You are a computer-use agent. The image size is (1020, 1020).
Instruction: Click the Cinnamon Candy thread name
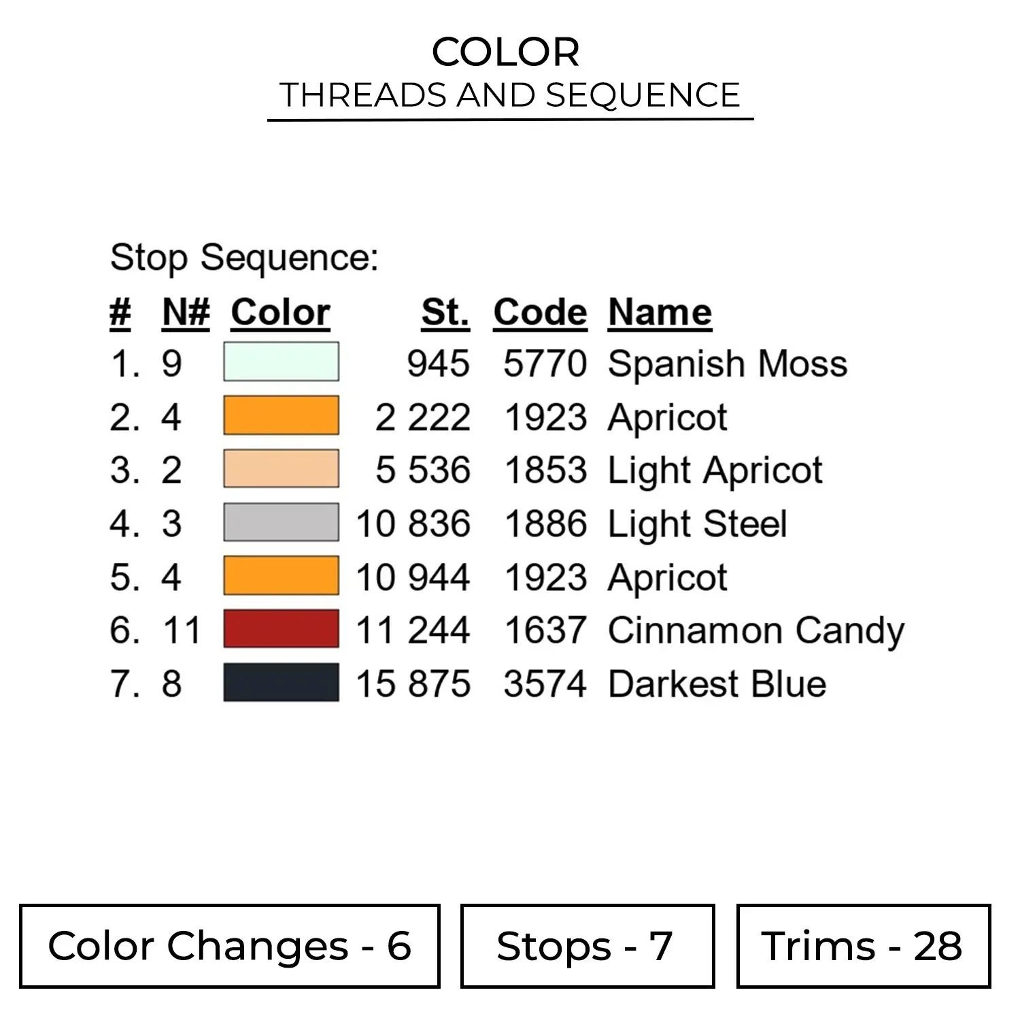point(755,630)
